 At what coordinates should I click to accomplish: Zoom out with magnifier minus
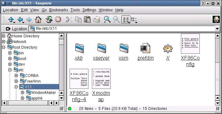[x=116, y=19]
